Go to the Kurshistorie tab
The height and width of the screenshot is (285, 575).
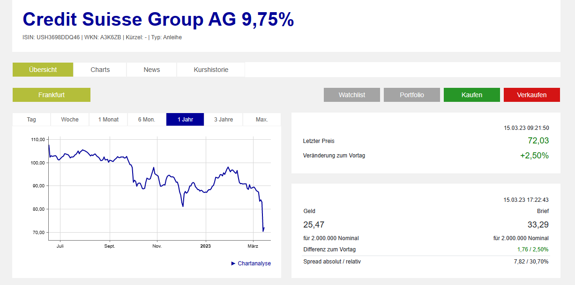211,70
